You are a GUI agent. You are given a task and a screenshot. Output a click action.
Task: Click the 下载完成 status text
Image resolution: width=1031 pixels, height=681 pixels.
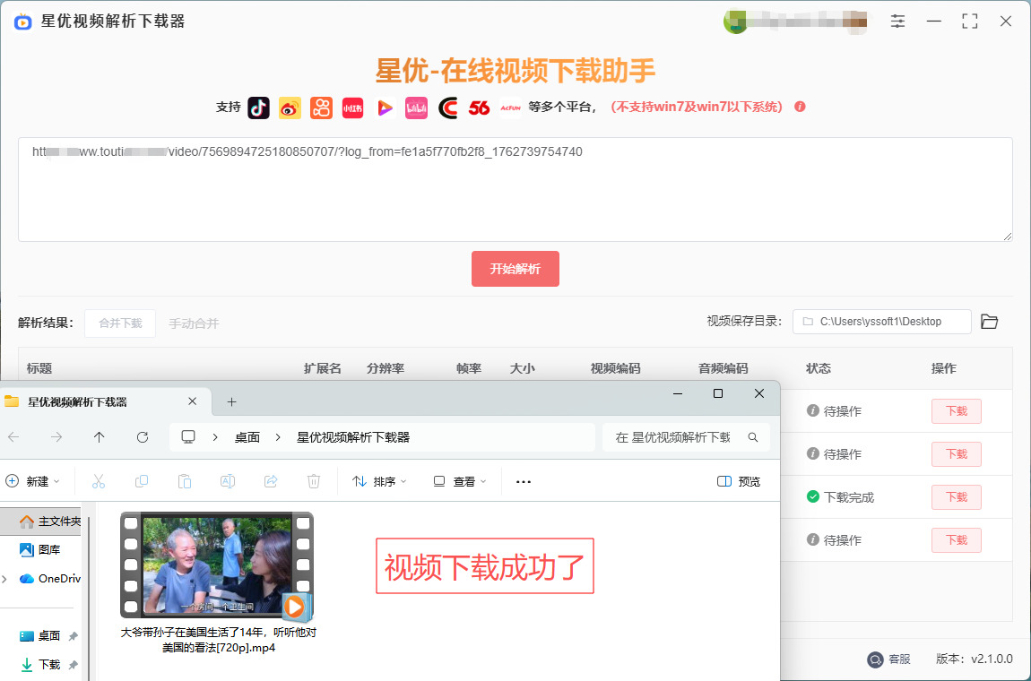click(849, 497)
